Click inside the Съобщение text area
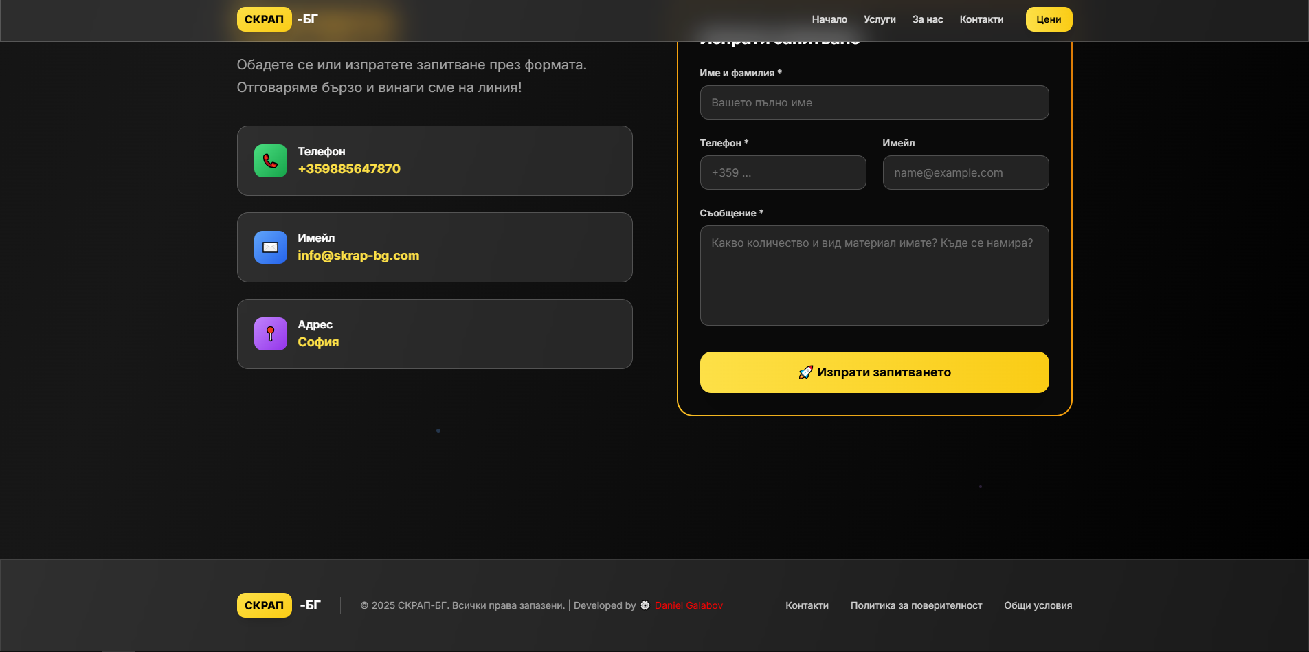This screenshot has width=1309, height=652. 874,276
